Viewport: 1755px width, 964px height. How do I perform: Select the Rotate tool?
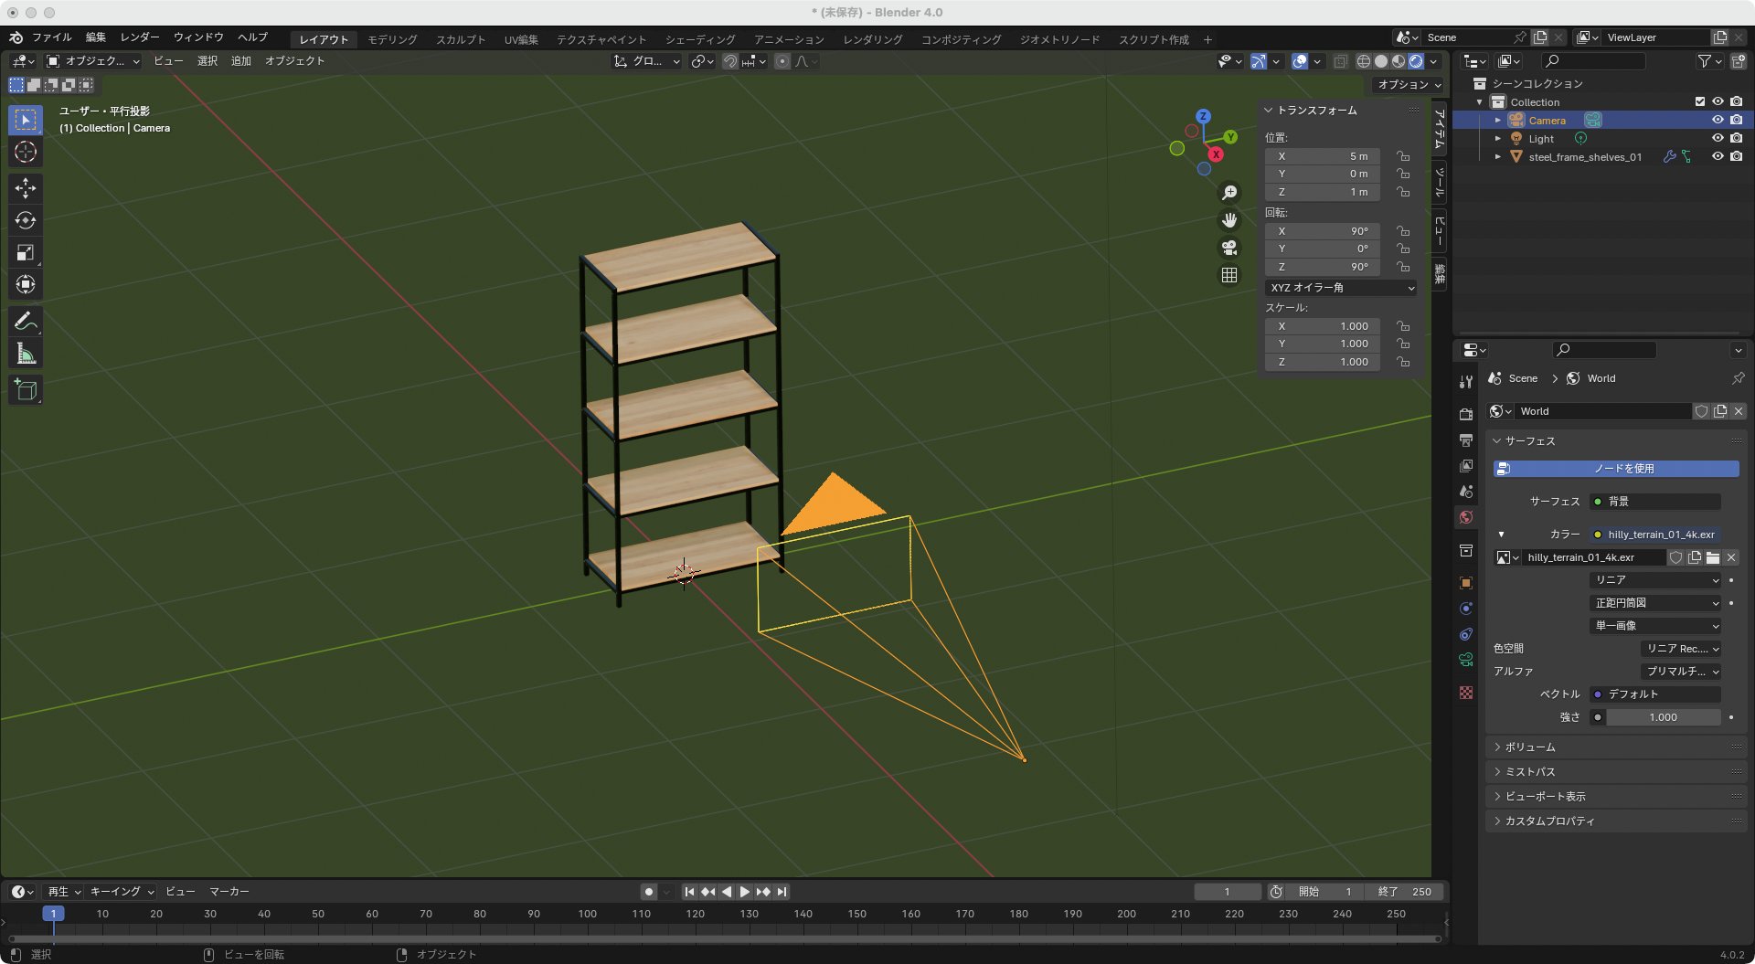click(26, 220)
